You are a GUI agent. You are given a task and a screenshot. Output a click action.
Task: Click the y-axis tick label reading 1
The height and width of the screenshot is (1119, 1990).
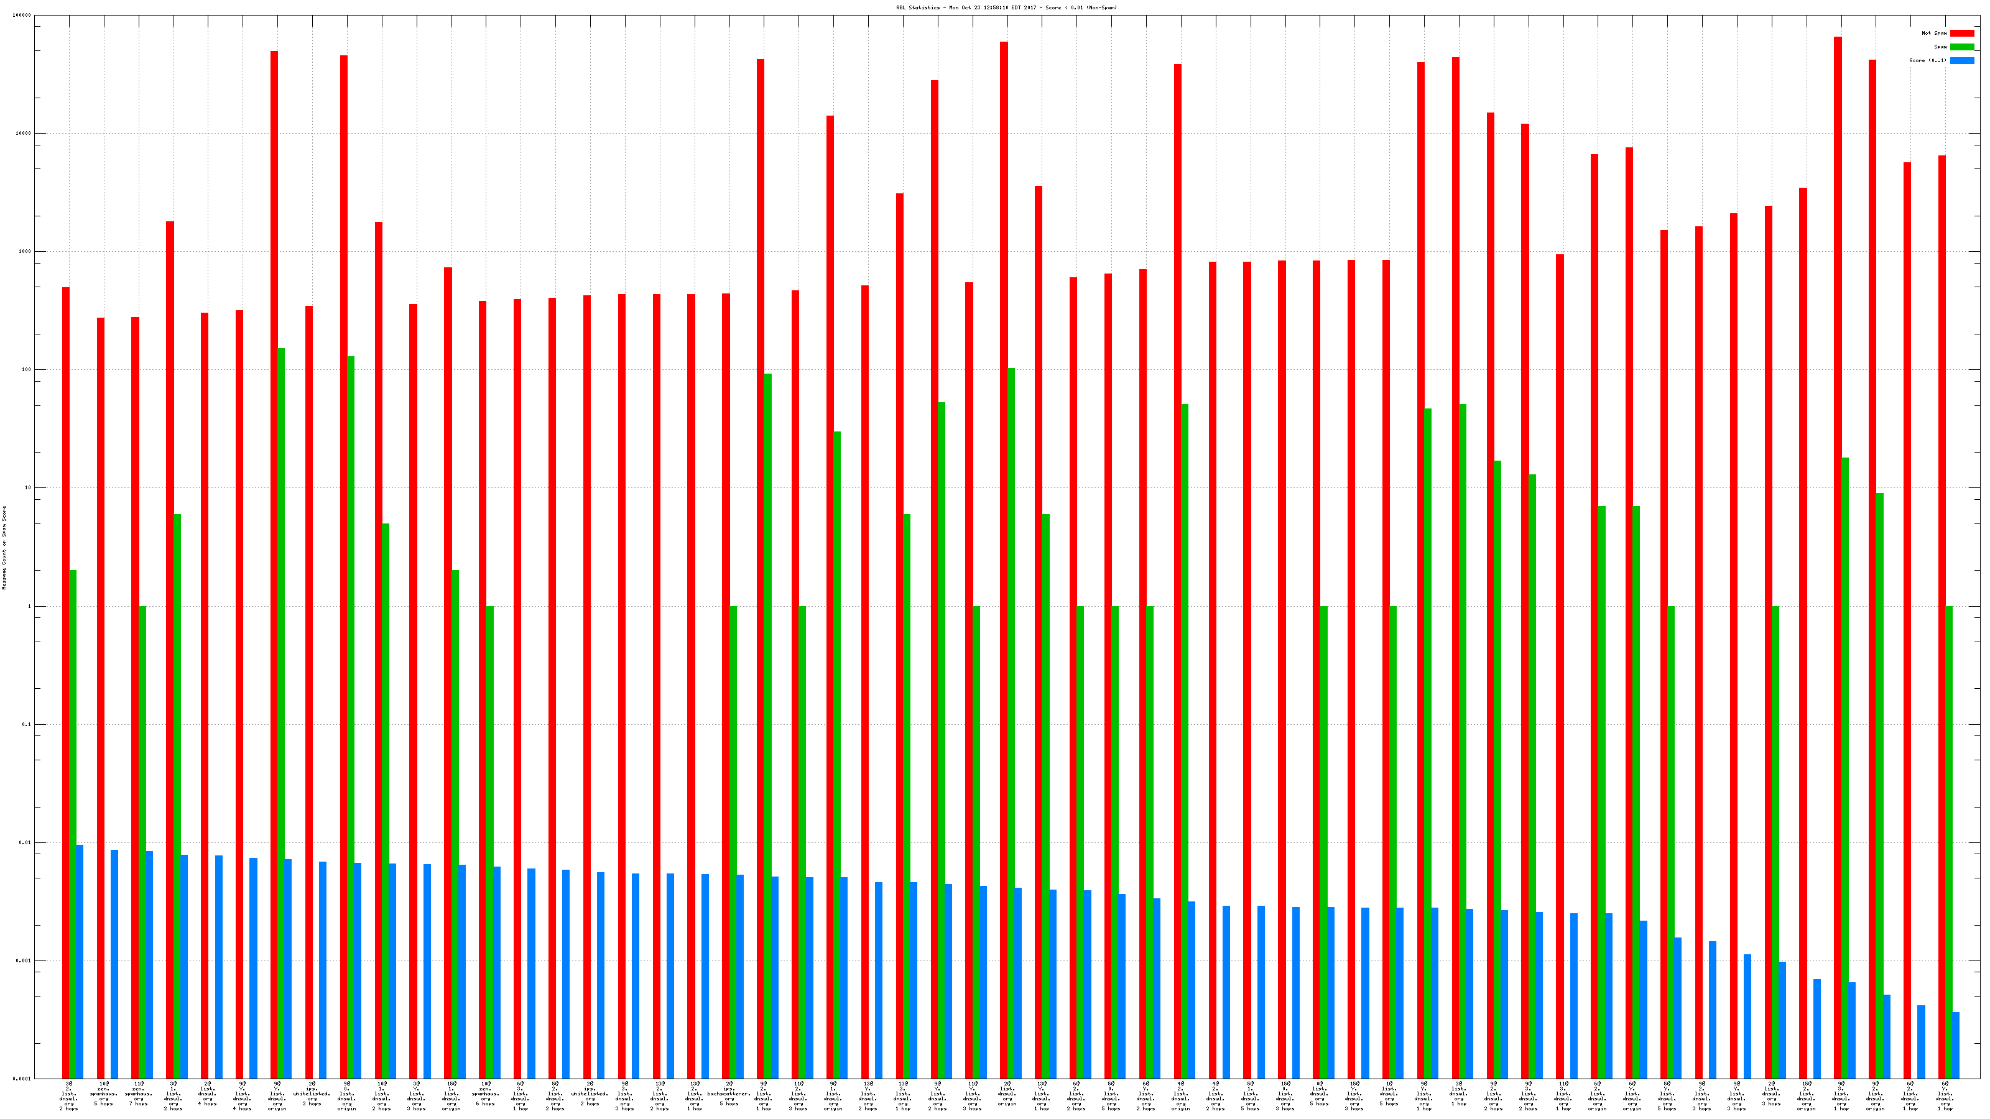(30, 606)
